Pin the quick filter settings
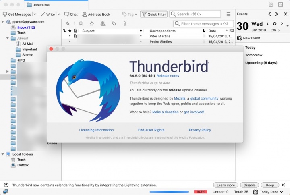This screenshot has height=195, width=290. 68,24
